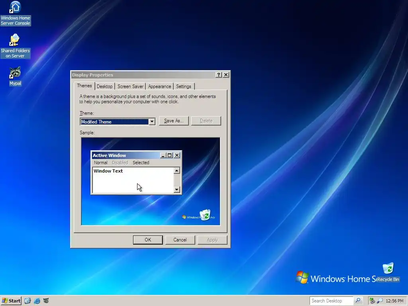
Task: Click sample window's close X button
Action: pyautogui.click(x=177, y=155)
